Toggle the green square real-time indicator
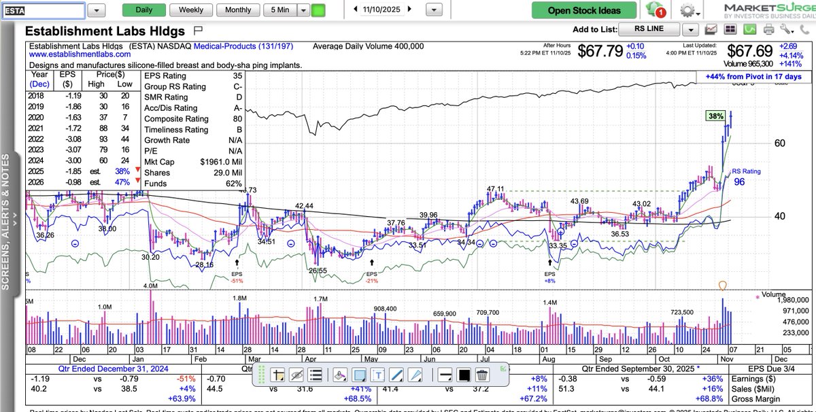The image size is (816, 412). coord(318,10)
